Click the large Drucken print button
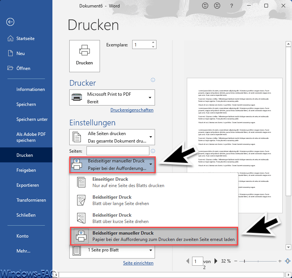The image size is (292, 278). [85, 56]
